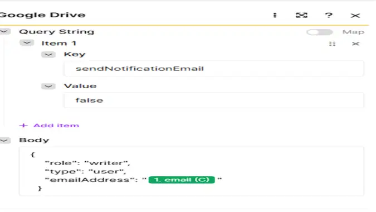Click the Query String section label
Image resolution: width=376 pixels, height=212 pixels.
(57, 32)
